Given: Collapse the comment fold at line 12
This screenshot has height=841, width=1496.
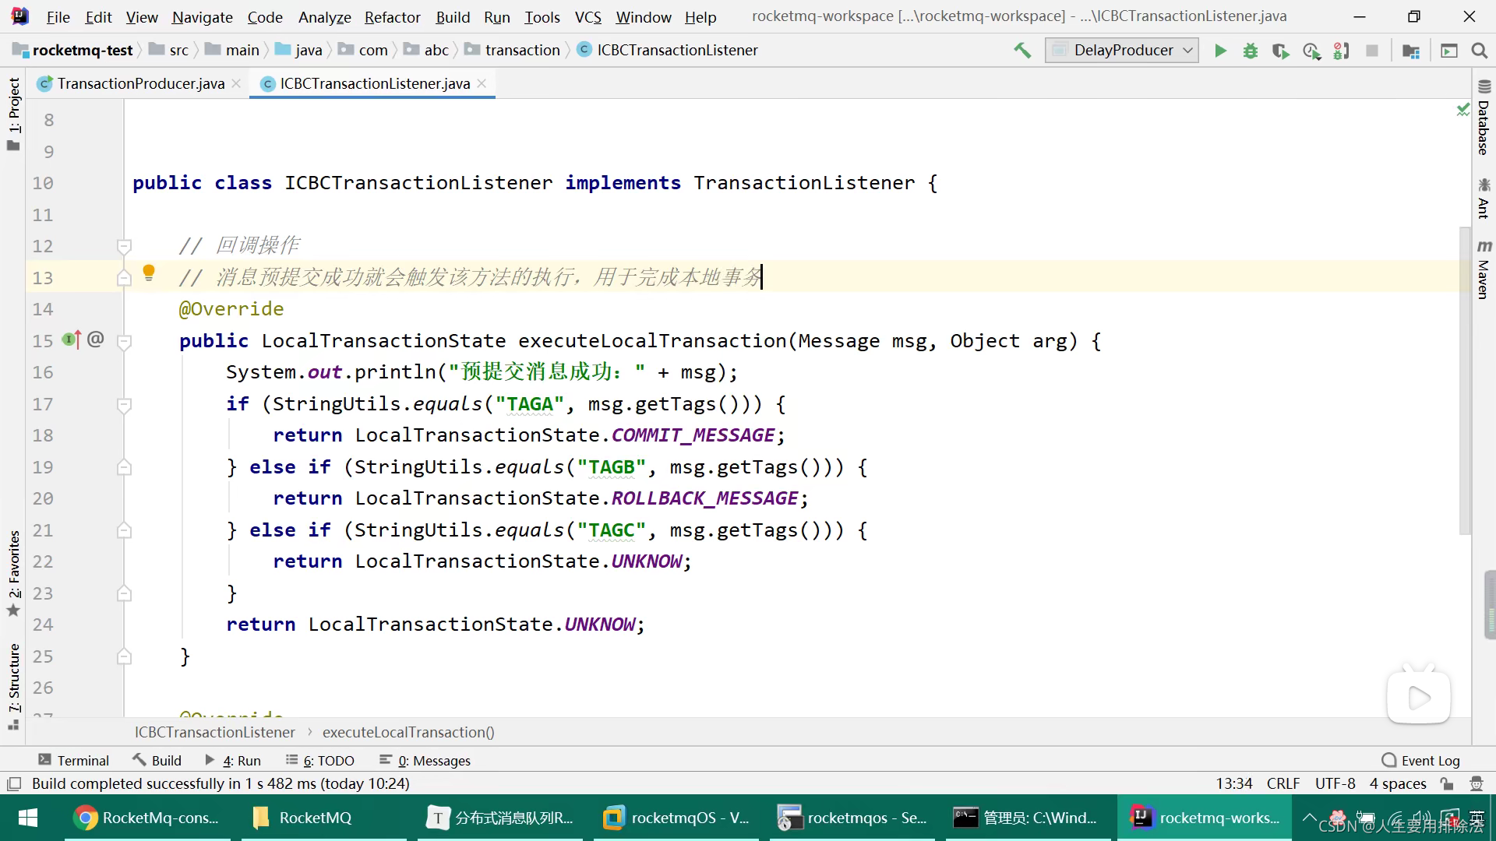Looking at the screenshot, I should coord(124,247).
